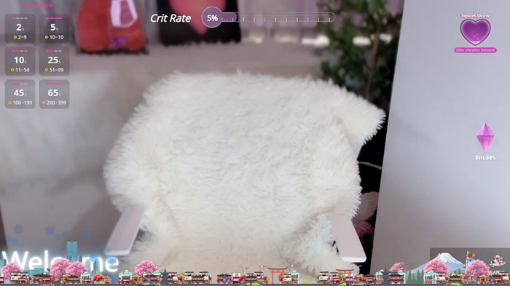Click the Lovense logo
Viewport: 510px width, 286px height.
(x=37, y=6)
